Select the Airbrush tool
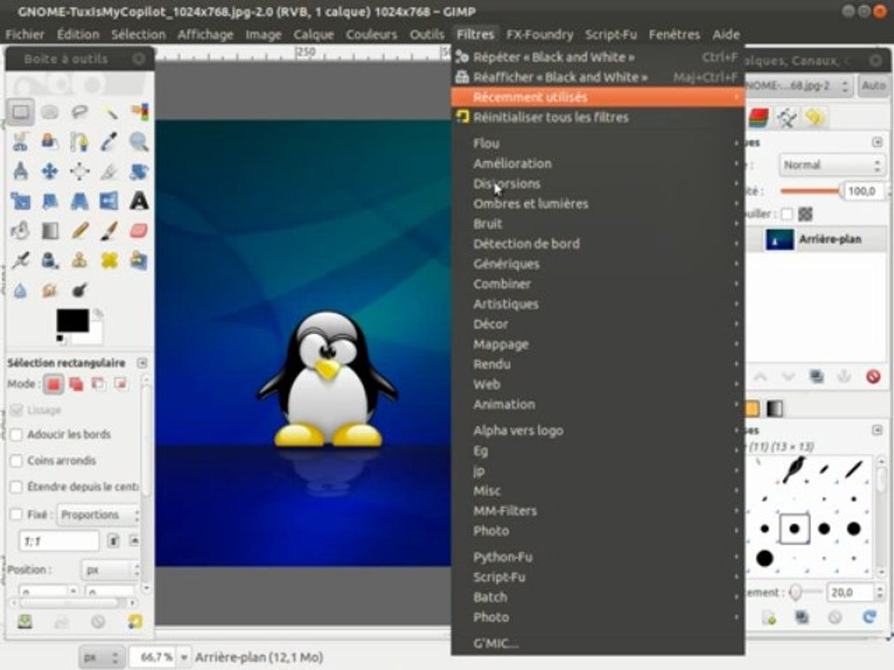This screenshot has height=670, width=894. tap(20, 261)
